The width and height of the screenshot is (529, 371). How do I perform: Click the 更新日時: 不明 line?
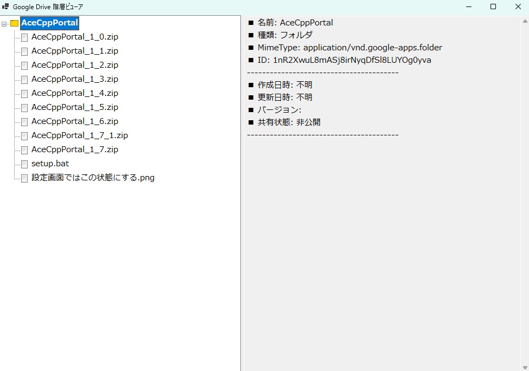(281, 97)
